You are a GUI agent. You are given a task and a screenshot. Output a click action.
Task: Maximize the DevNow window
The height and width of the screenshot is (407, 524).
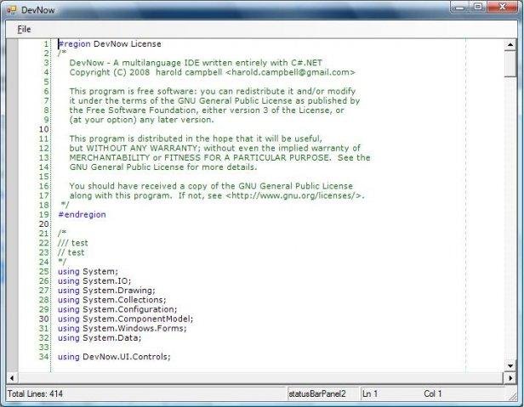(x=480, y=7)
